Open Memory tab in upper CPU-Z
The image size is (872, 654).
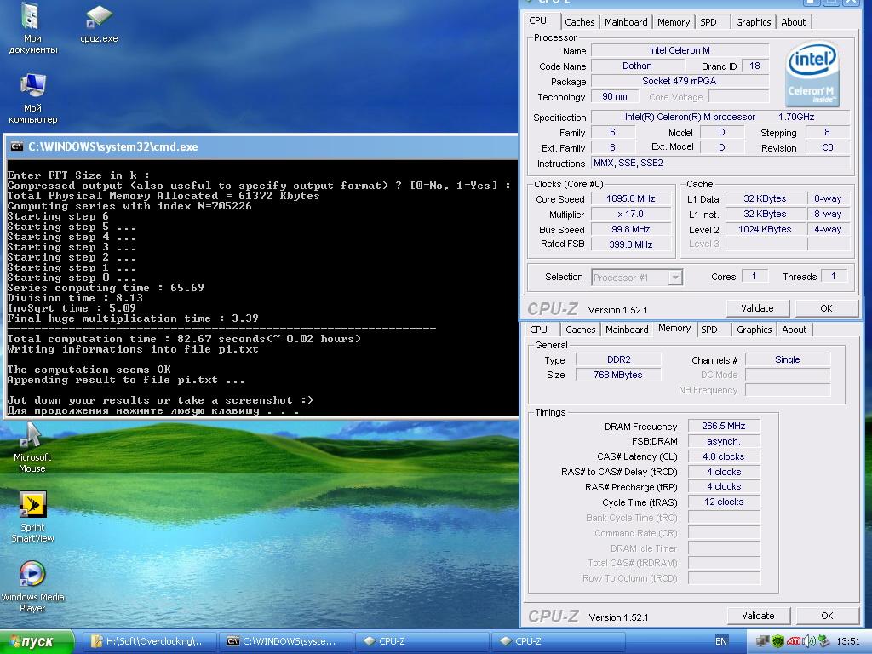point(673,22)
